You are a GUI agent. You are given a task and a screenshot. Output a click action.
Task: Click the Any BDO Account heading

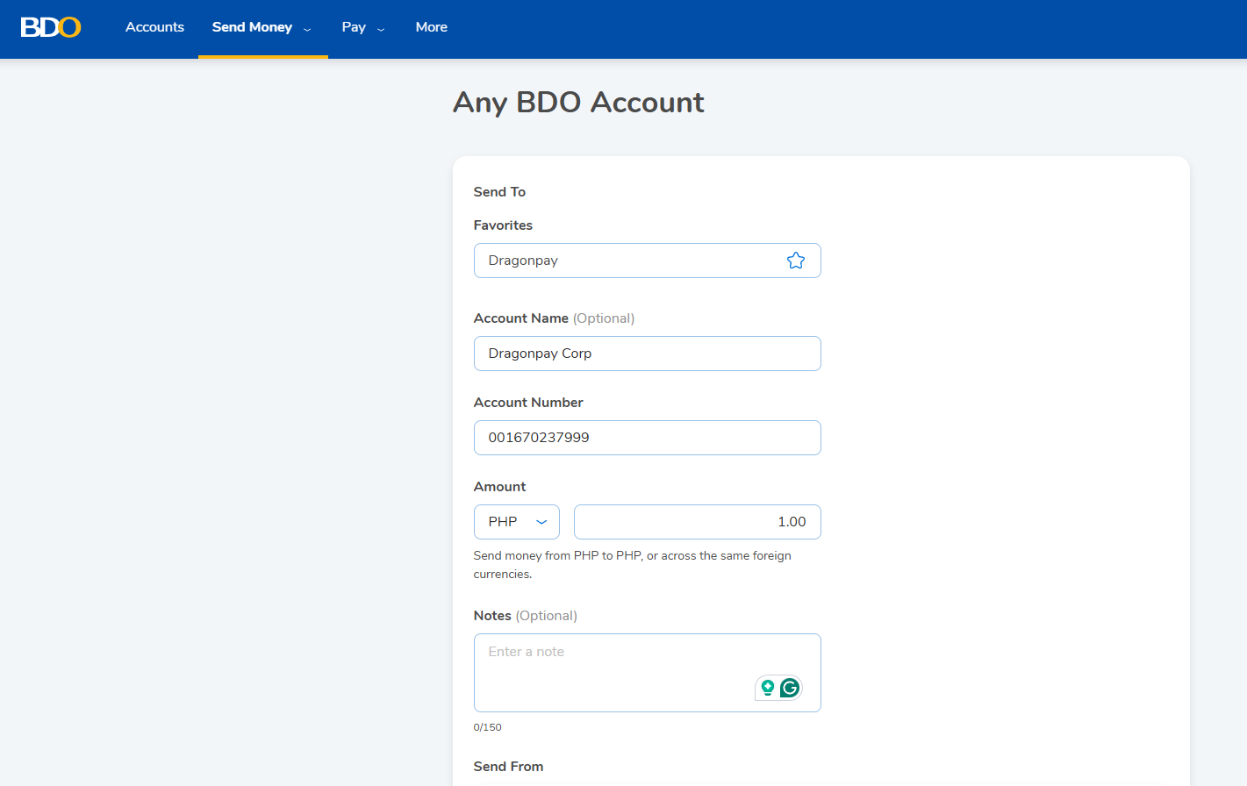tap(578, 103)
